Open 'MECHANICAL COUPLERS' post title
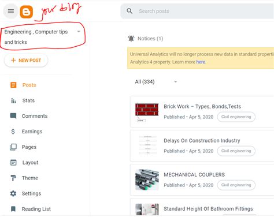Viewport: 274px width, 217px height. coord(194,174)
